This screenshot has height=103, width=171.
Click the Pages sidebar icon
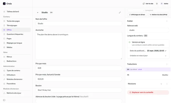[4, 39]
